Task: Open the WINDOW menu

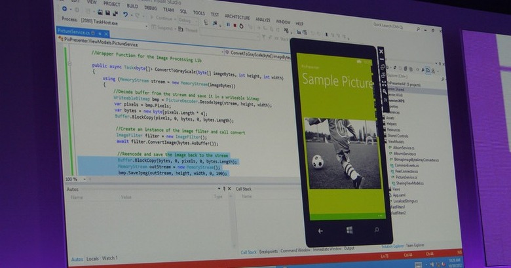Action: tap(283, 22)
